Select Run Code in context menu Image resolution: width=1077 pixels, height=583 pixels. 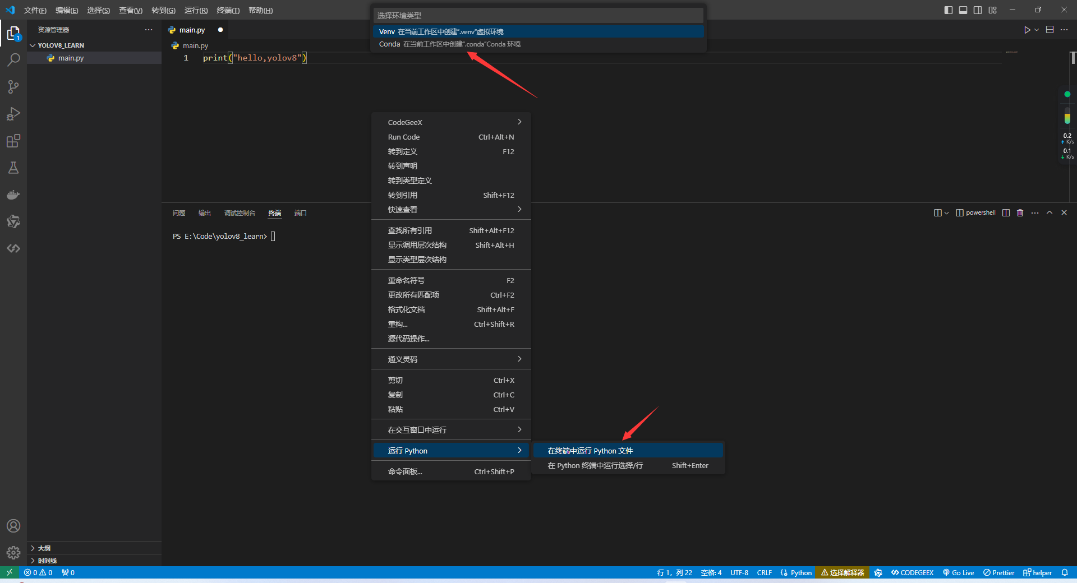(452, 137)
